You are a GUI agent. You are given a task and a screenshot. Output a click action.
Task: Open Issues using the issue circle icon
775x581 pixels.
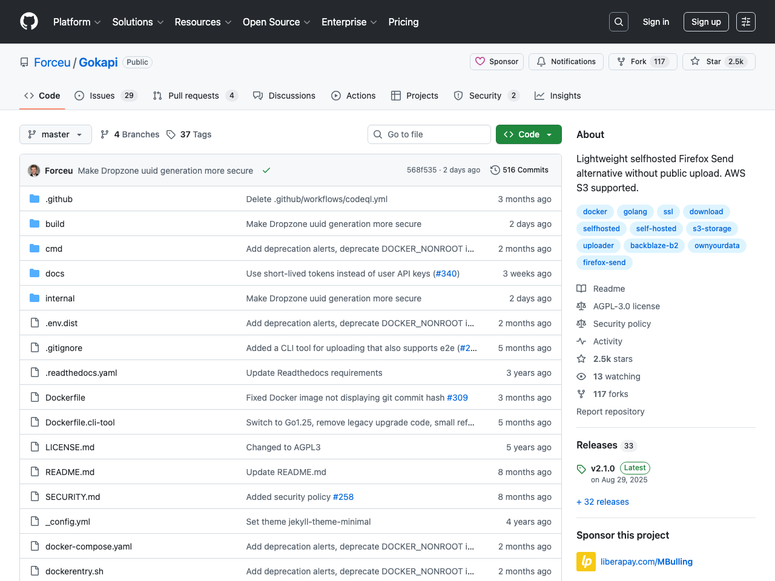click(x=78, y=96)
